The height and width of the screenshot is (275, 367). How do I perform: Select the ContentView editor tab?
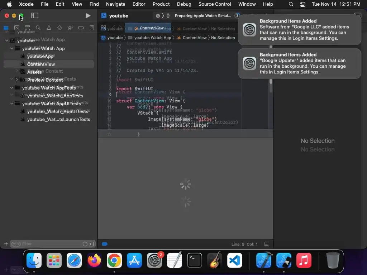point(148,28)
